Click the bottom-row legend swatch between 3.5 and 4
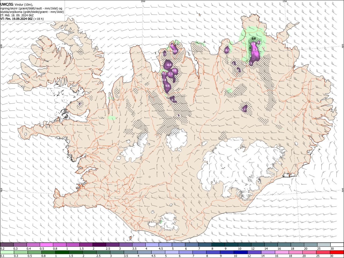 pos(131,252)
